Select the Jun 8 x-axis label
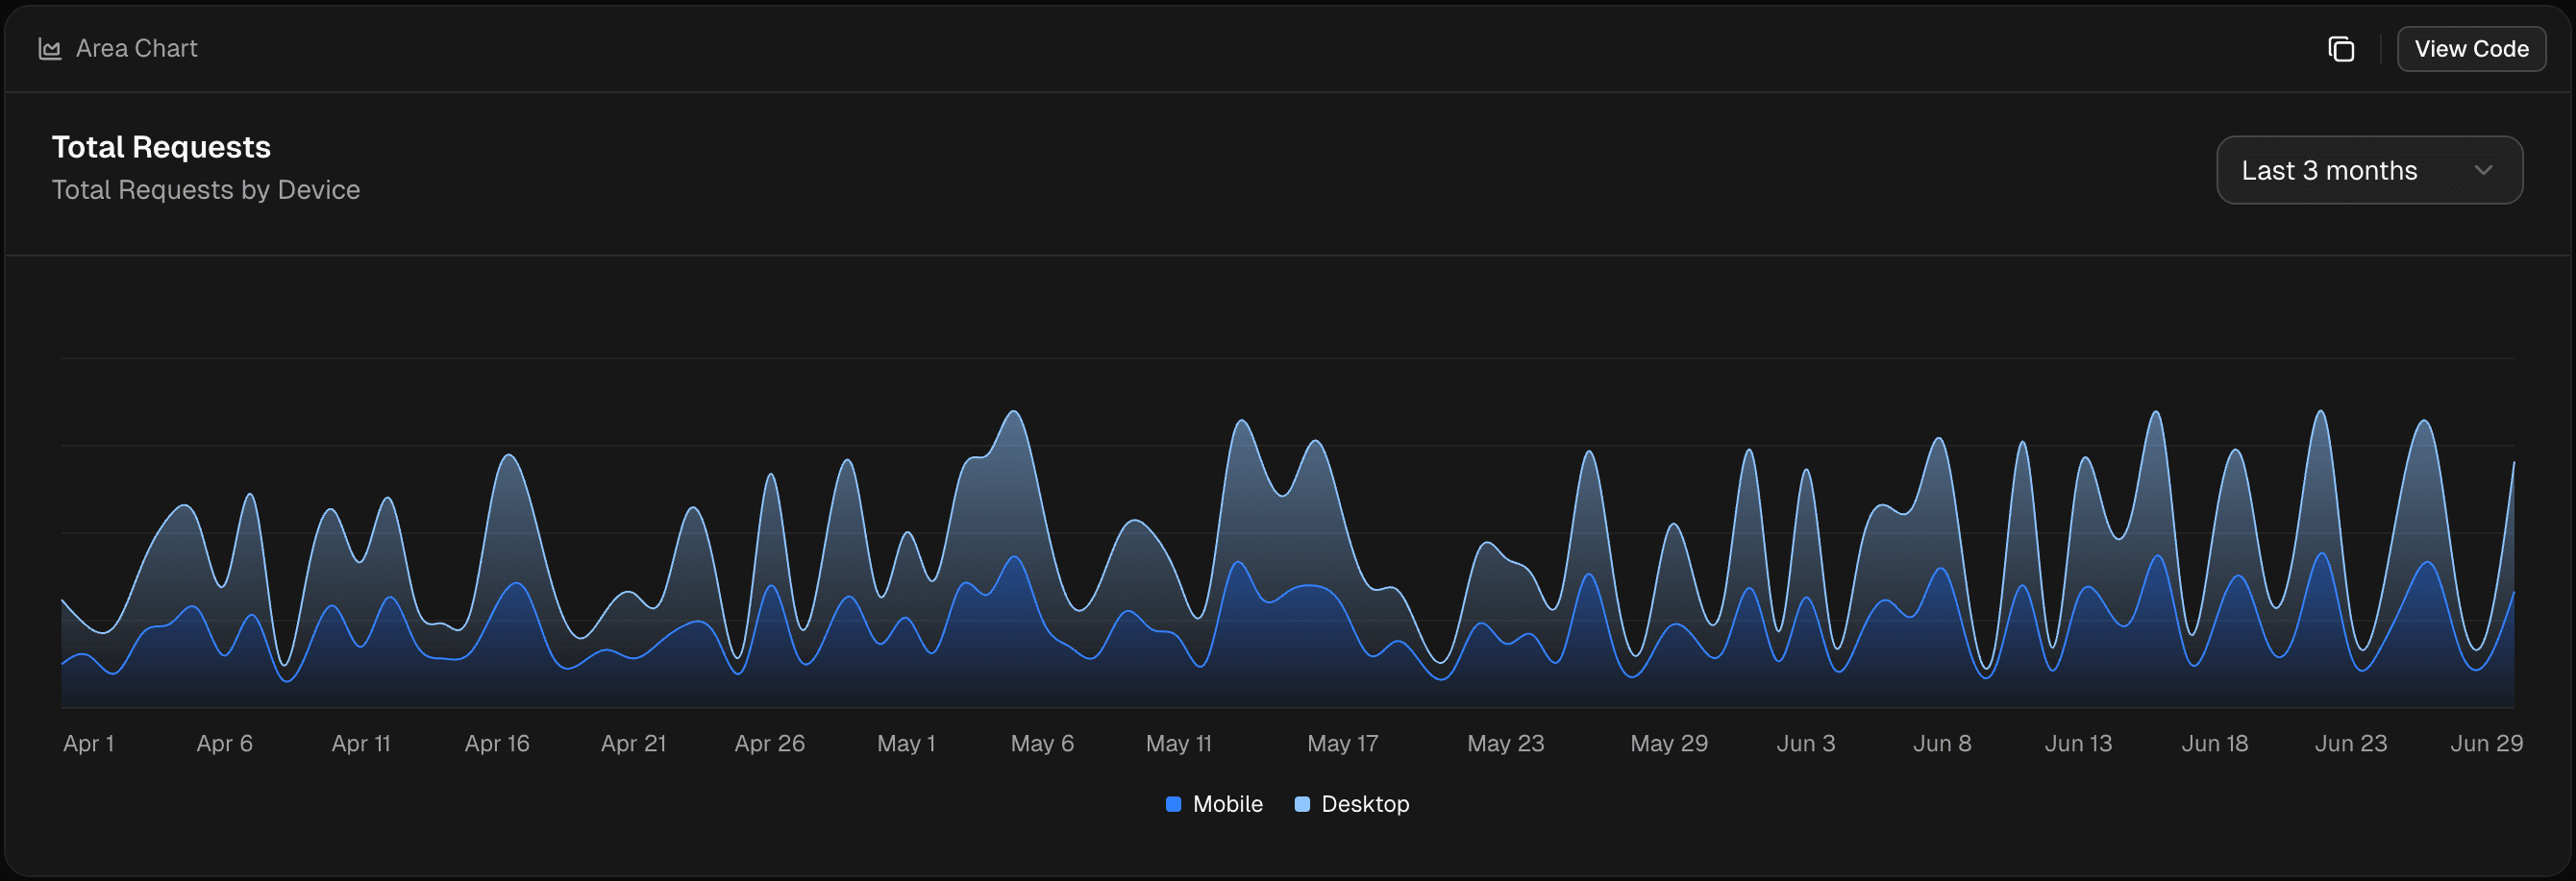 click(x=1942, y=744)
